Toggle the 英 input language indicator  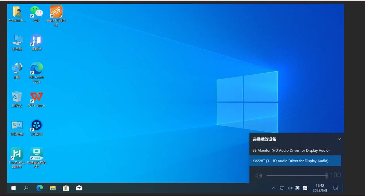297,188
